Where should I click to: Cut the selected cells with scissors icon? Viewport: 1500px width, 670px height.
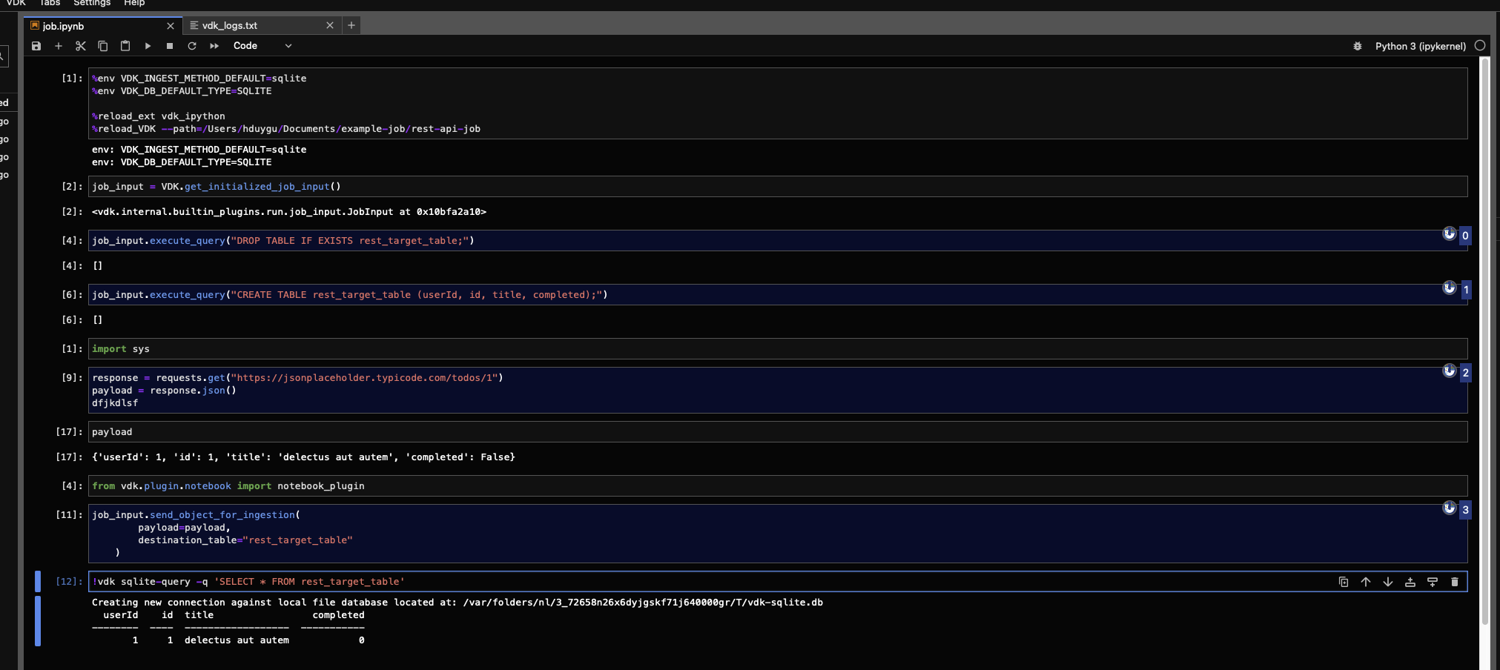(x=81, y=45)
